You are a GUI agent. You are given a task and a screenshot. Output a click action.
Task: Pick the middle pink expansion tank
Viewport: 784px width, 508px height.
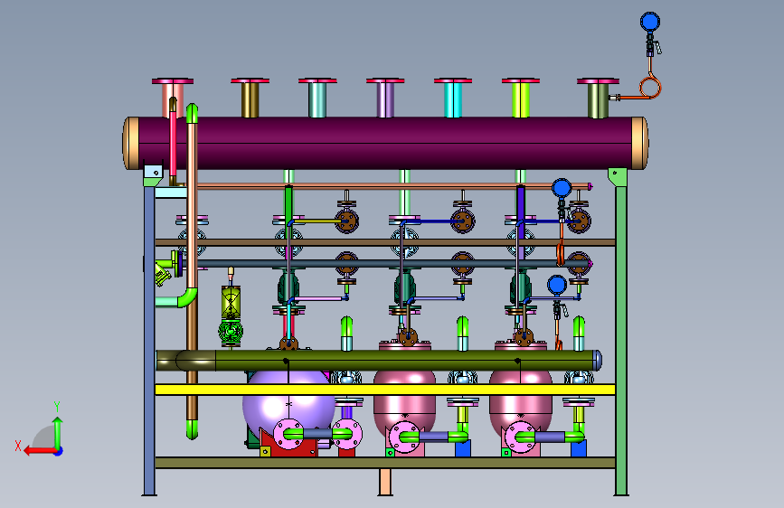coord(404,402)
